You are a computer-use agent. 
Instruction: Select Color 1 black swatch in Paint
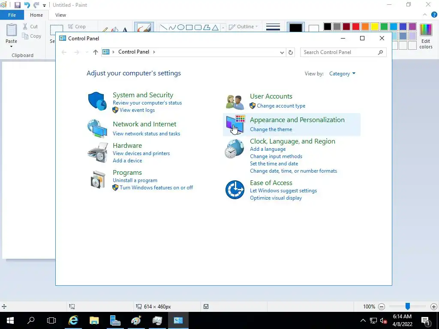[296, 27]
